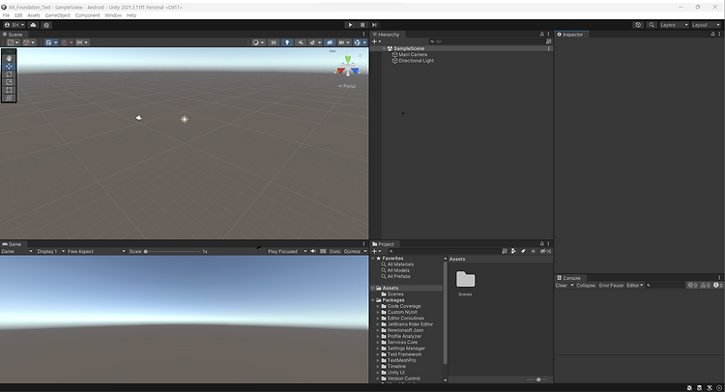Open the cloud services icon

pos(33,25)
